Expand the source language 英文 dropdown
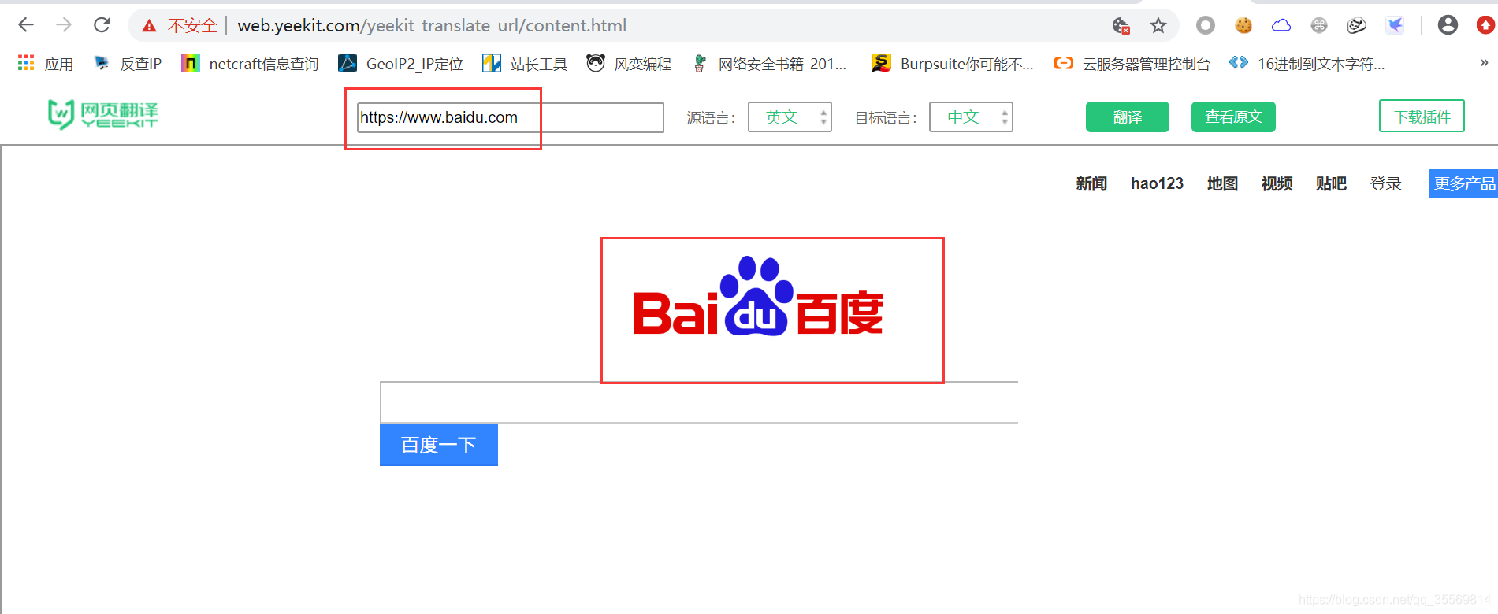Screen dimensions: 1498x614 (790, 117)
